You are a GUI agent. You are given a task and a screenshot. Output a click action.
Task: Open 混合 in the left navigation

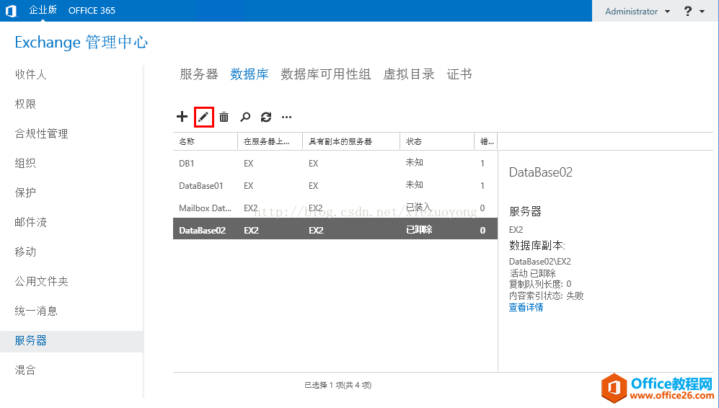tap(25, 370)
